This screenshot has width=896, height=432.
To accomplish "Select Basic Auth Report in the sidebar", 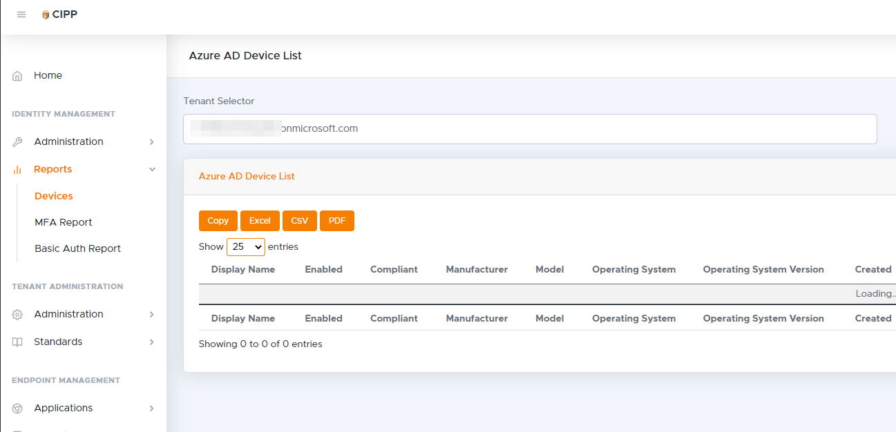I will [x=77, y=248].
